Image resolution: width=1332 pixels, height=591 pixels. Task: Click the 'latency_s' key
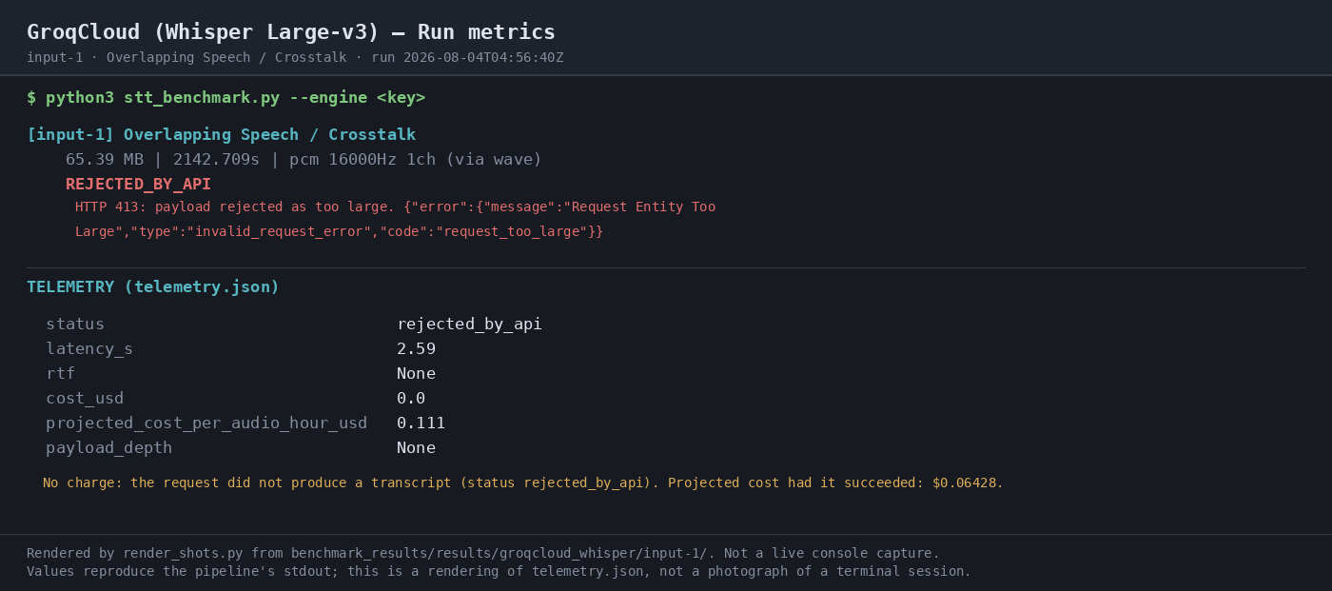point(89,349)
